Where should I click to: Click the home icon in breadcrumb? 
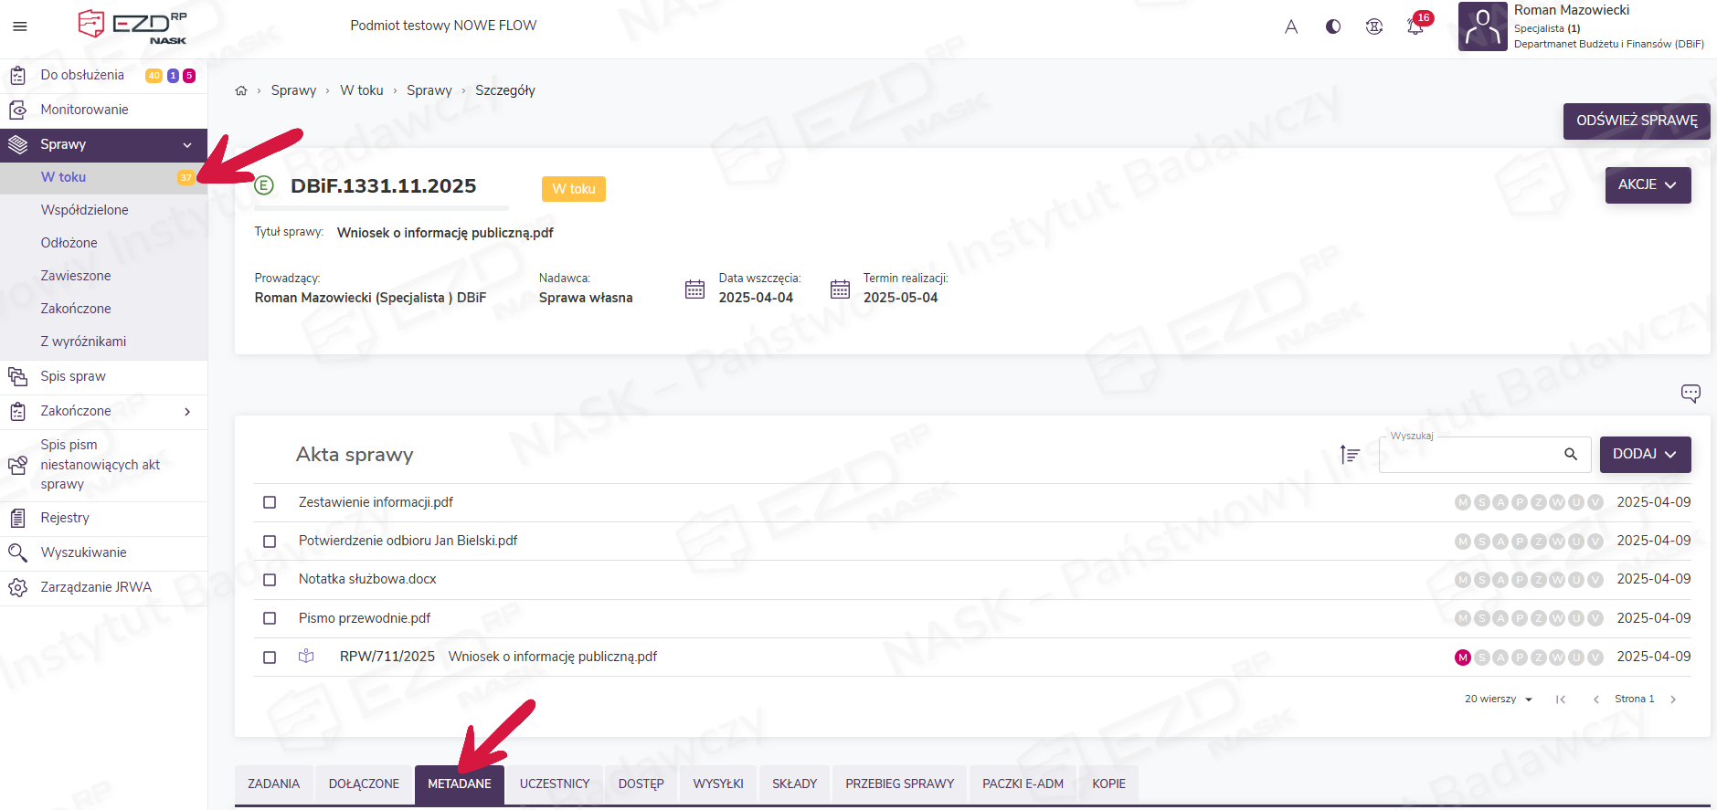tap(241, 90)
